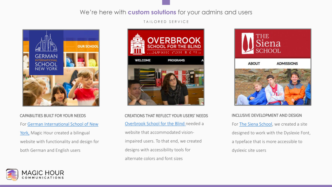Click the German International School website thumbnail
Image resolution: width=332 pixels, height=187 pixels.
pos(61,68)
